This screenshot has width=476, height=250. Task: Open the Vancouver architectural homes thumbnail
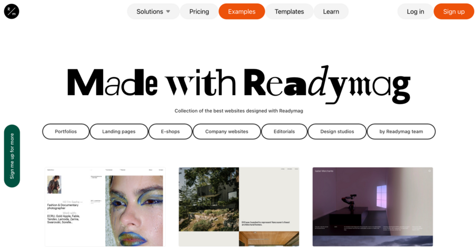[239, 207]
